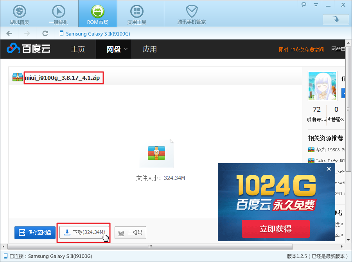The height and width of the screenshot is (262, 352).
Task: Click the vertical scrollbar thumb
Action: (x=348, y=109)
